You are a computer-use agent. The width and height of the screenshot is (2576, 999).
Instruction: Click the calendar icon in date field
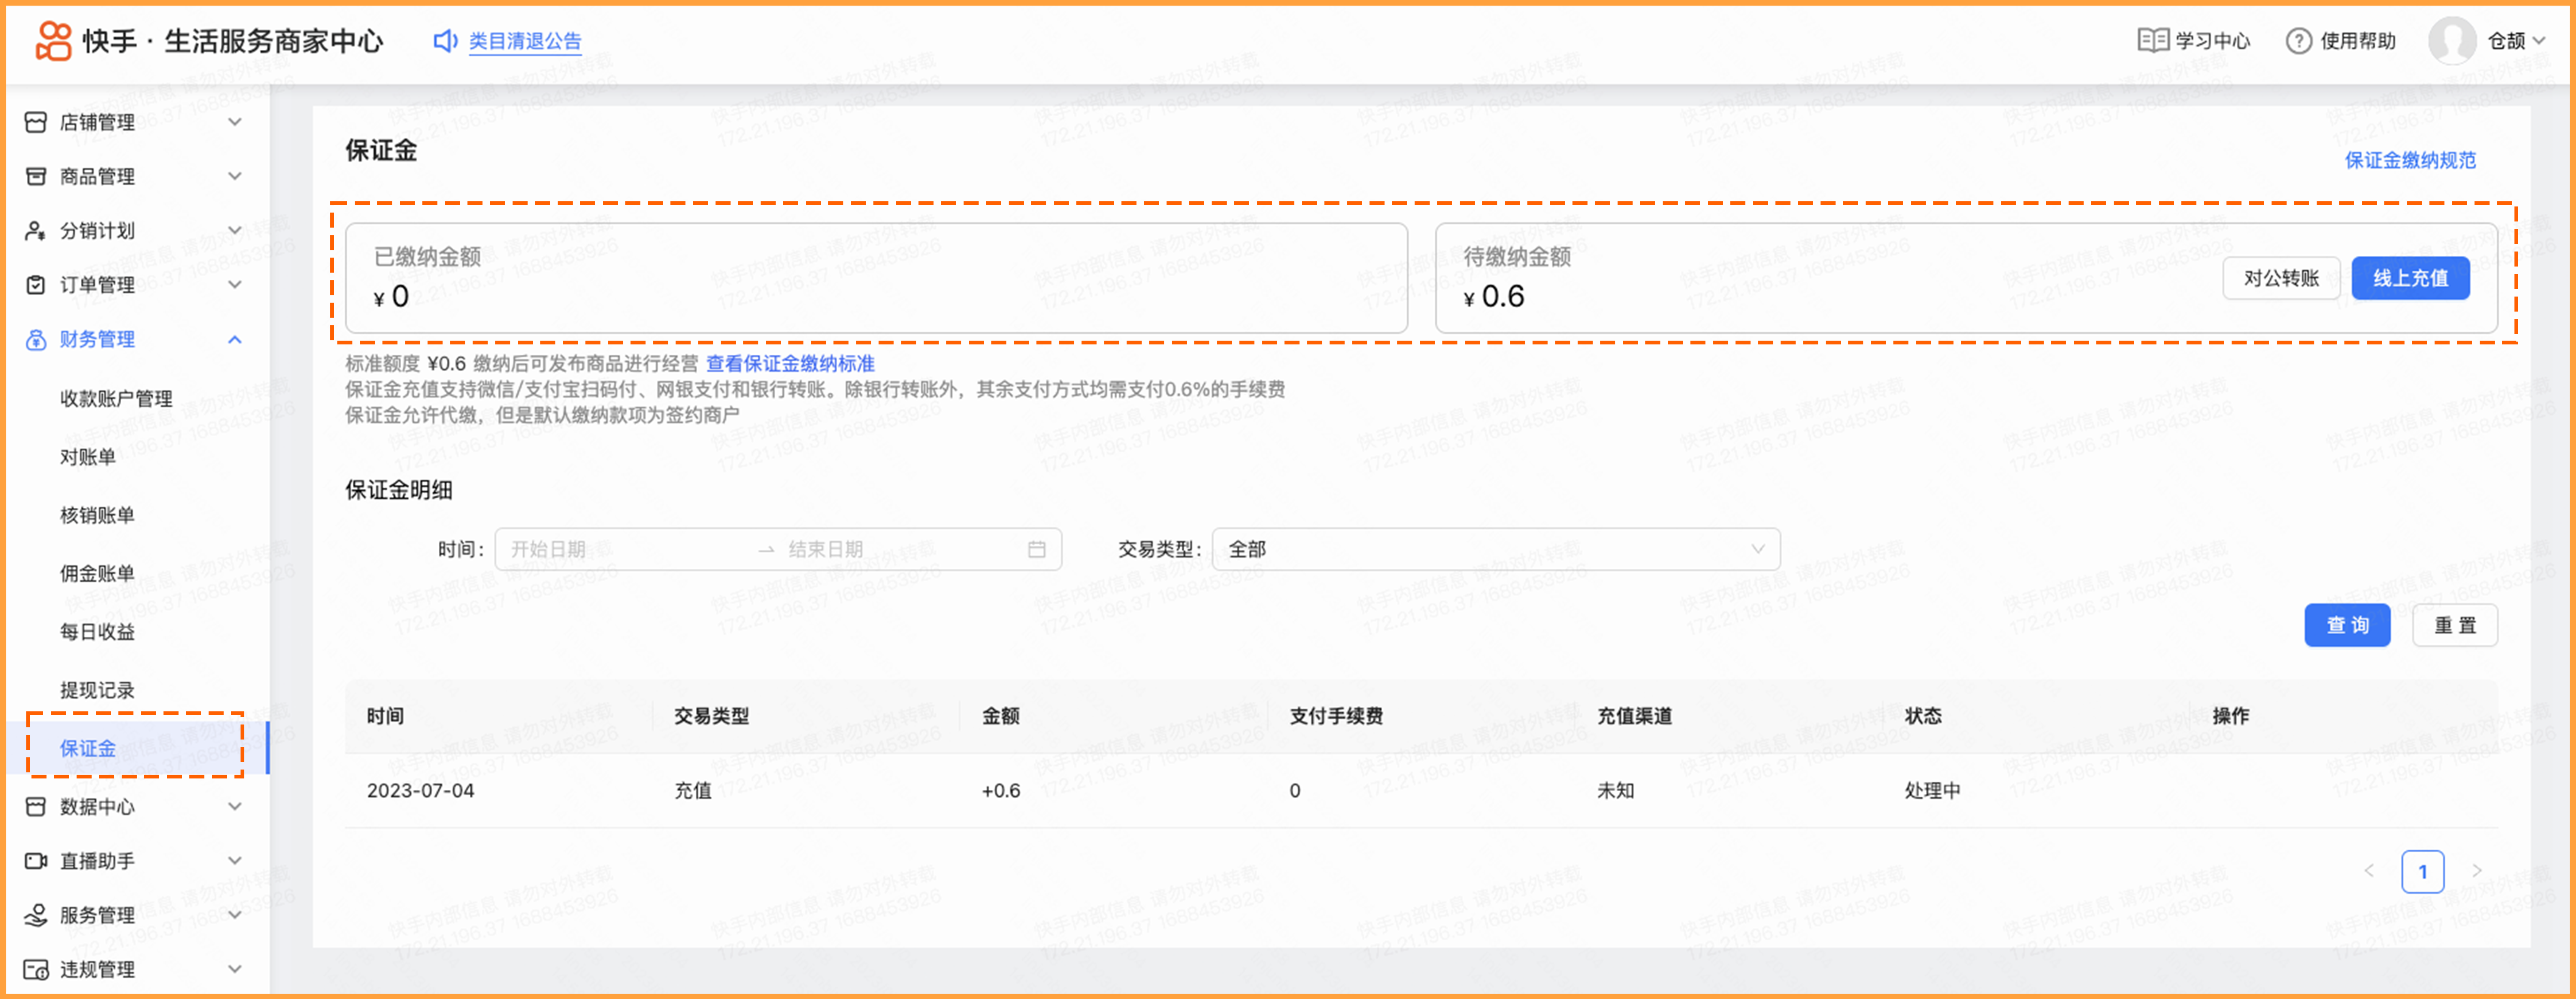coord(1036,549)
